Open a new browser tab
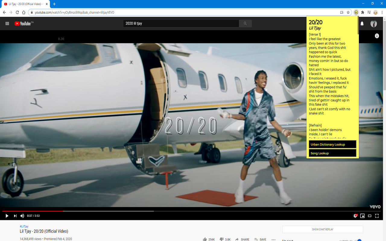386x241 pixels. (54, 4)
